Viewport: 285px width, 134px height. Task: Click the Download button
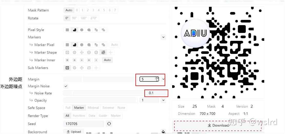click(x=218, y=125)
